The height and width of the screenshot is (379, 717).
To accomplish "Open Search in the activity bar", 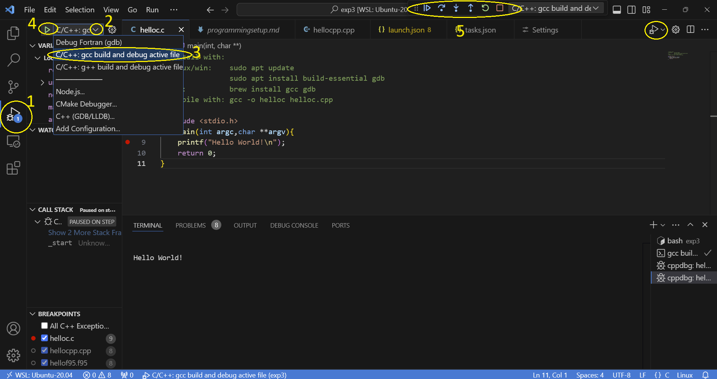I will [x=13, y=60].
